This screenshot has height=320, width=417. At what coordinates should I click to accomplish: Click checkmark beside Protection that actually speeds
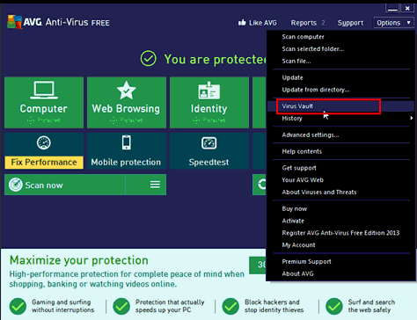(121, 306)
